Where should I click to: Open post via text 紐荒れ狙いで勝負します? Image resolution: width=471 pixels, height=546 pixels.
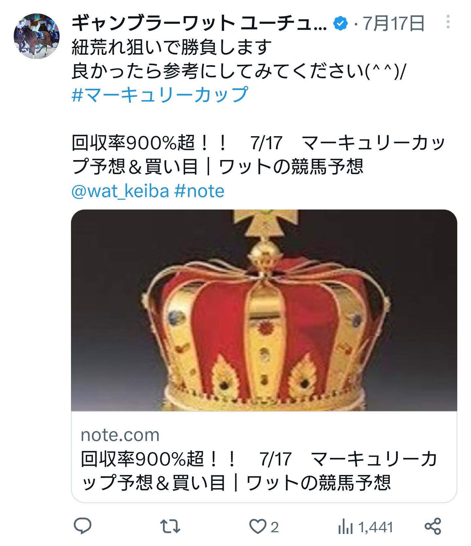coord(172,47)
